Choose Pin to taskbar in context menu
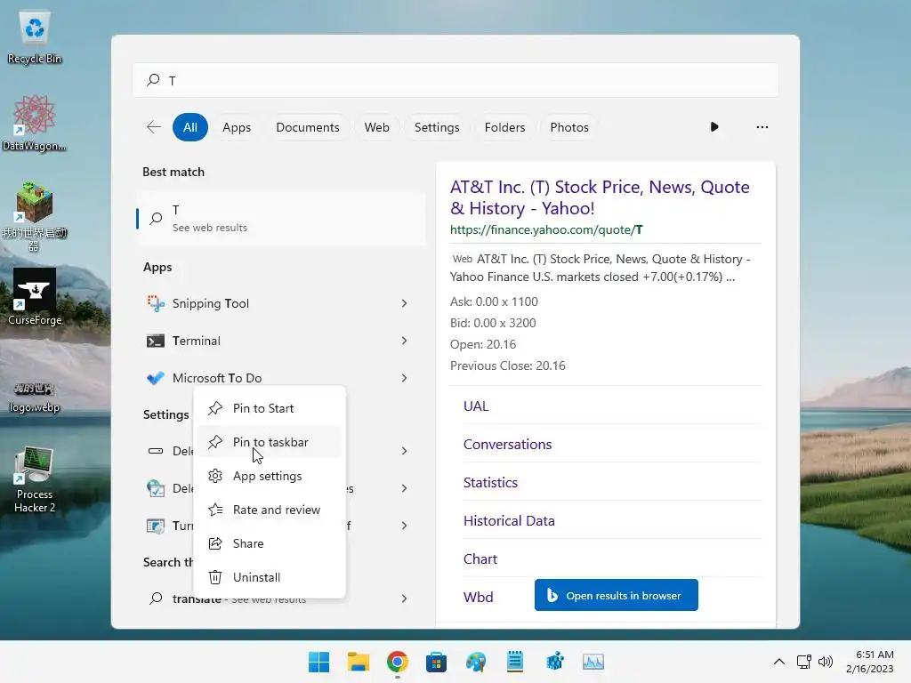 [270, 442]
